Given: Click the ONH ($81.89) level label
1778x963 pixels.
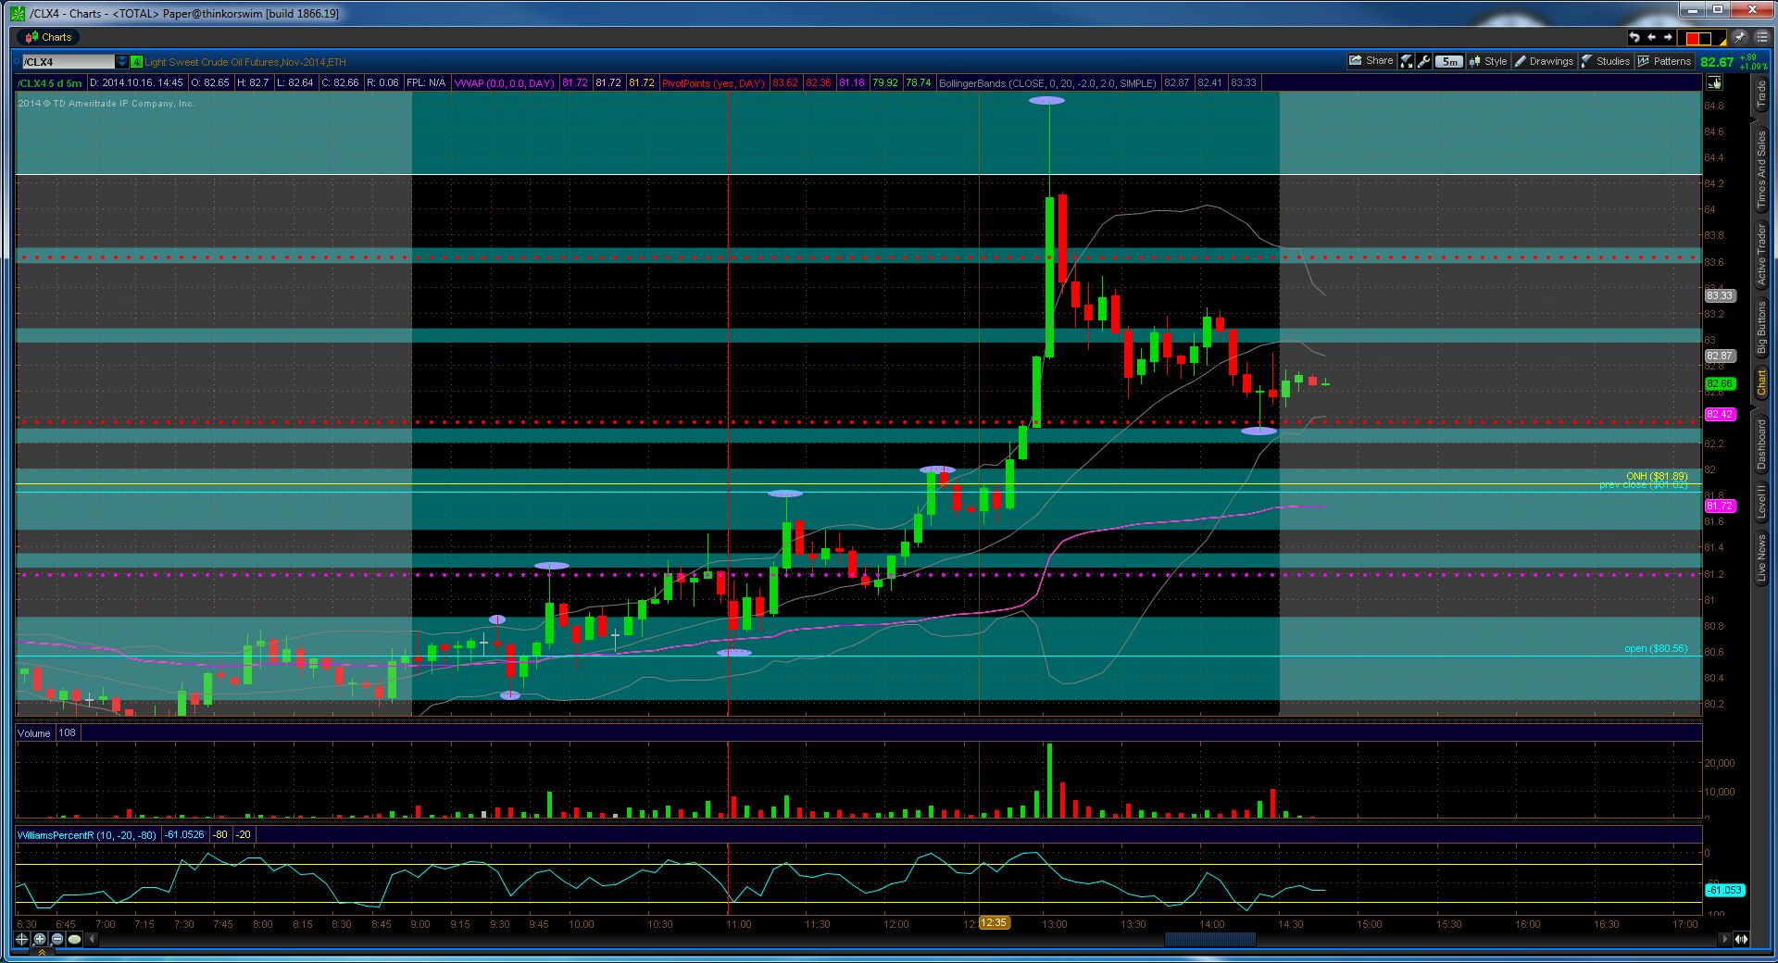Looking at the screenshot, I should tap(1657, 476).
